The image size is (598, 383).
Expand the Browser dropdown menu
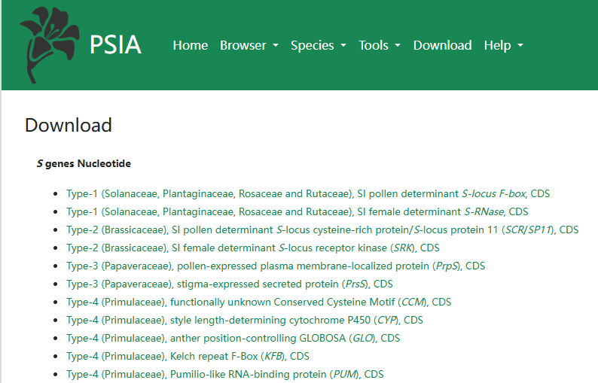(x=249, y=45)
